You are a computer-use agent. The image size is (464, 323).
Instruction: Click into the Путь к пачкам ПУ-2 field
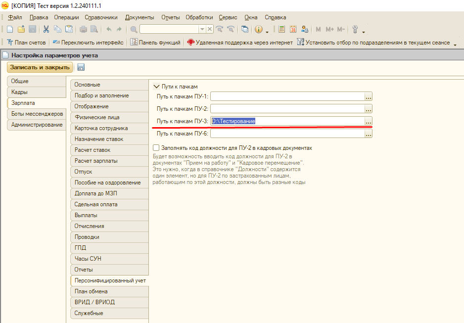pyautogui.click(x=287, y=109)
